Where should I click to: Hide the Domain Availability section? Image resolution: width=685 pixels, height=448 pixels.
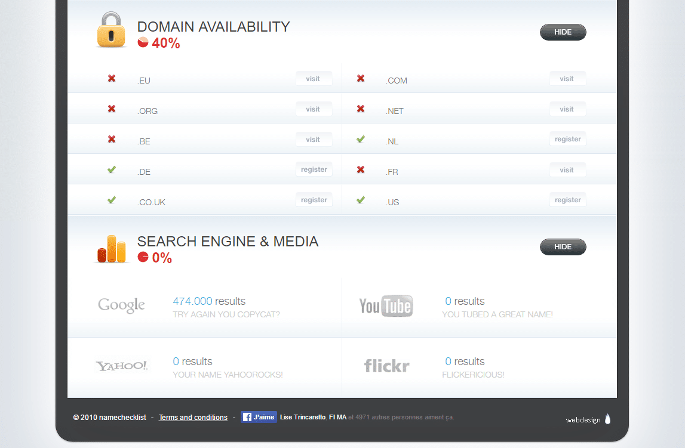563,32
